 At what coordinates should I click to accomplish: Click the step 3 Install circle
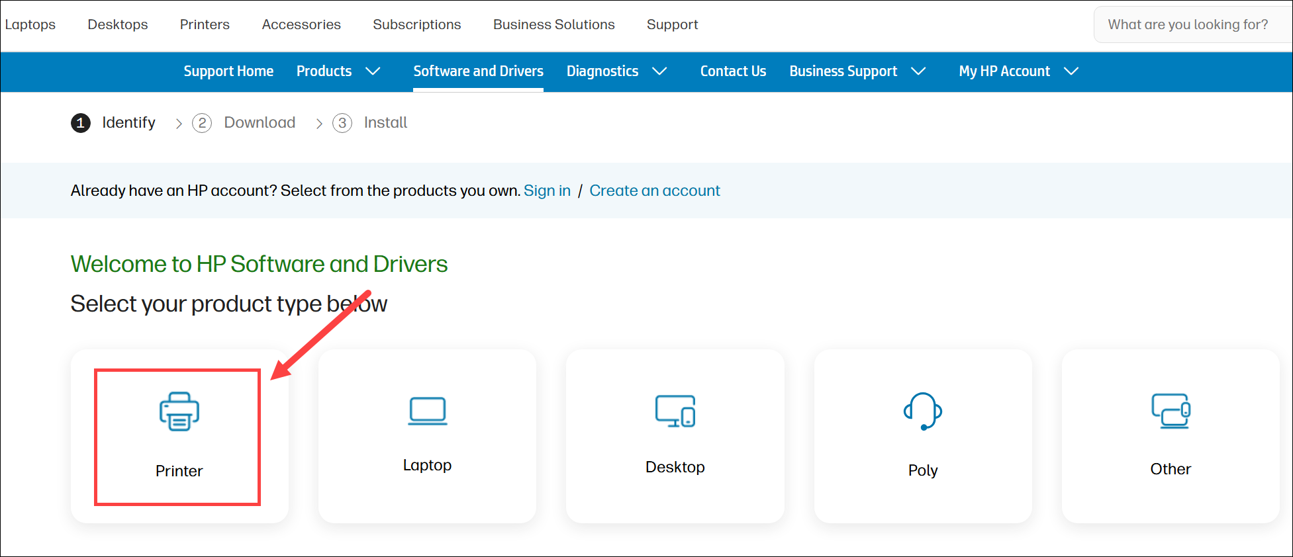(x=342, y=123)
